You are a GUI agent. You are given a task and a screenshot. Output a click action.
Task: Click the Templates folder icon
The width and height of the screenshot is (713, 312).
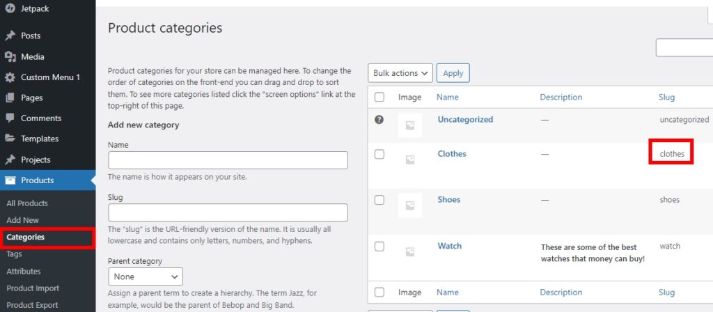[x=10, y=139]
